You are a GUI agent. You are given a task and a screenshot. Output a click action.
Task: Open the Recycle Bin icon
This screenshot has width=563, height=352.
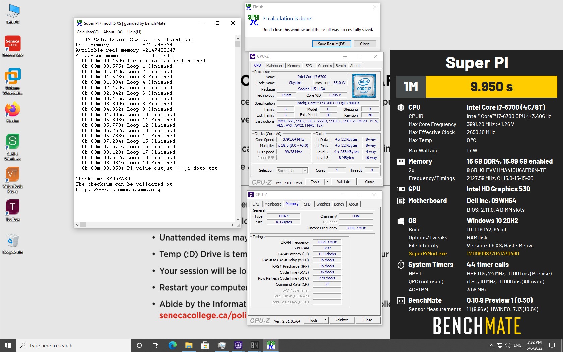coord(13,244)
